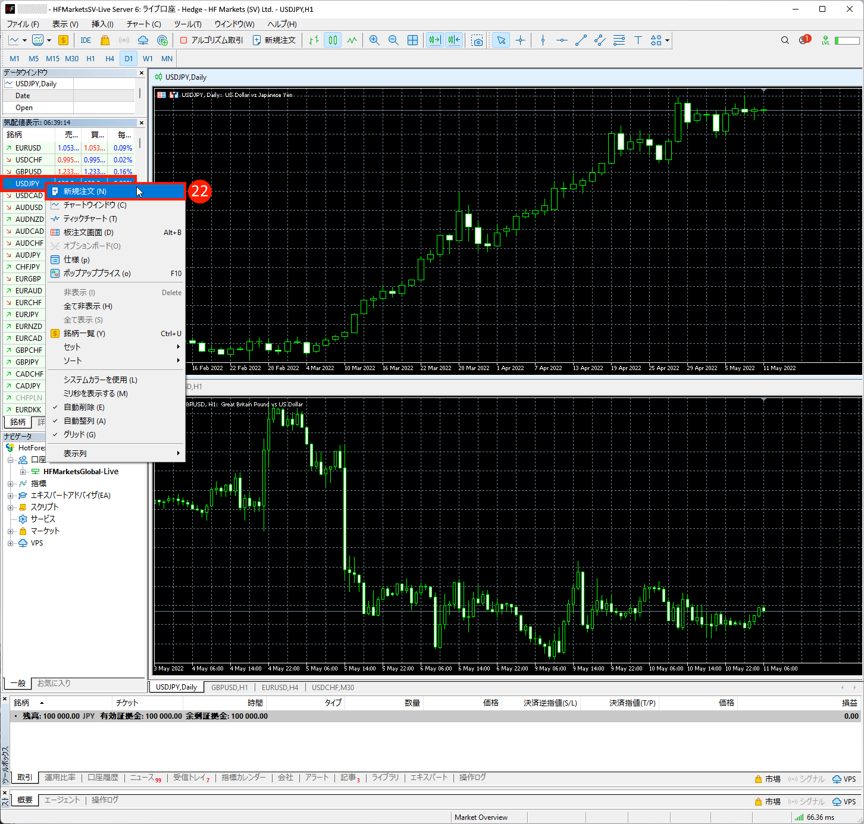Toggle グリッド (G) checked option
Screen dimensions: 864x824
point(79,434)
